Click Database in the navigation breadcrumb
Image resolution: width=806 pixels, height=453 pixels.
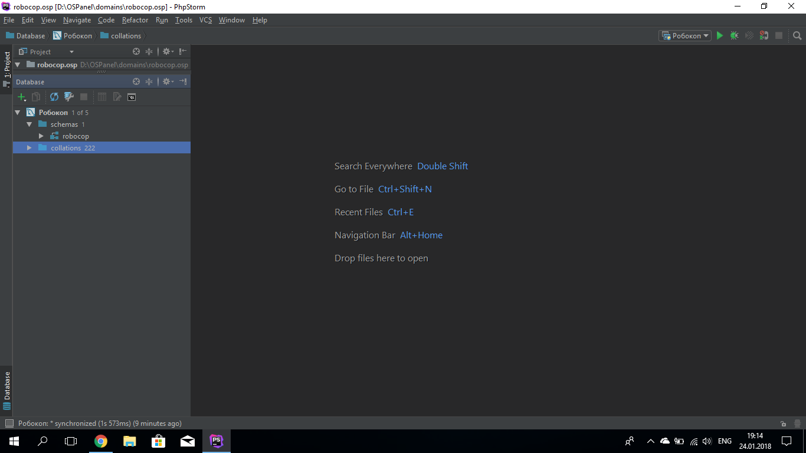tap(25, 35)
